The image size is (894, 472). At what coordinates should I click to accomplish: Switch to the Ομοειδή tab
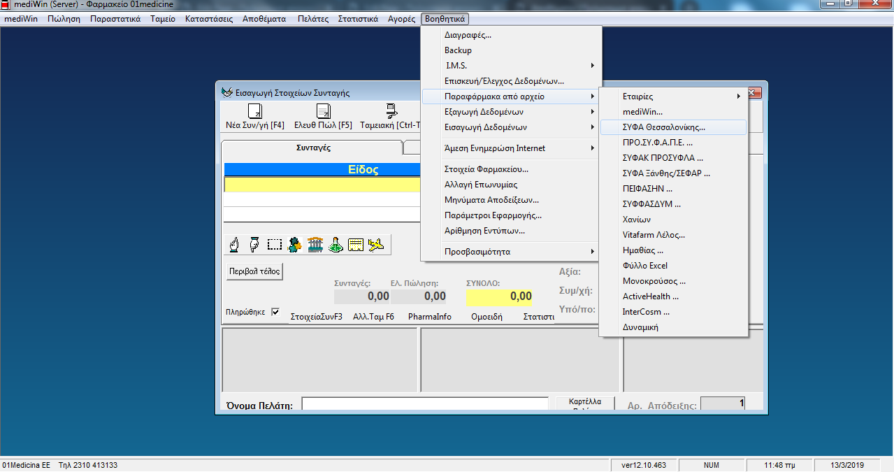[x=487, y=317]
